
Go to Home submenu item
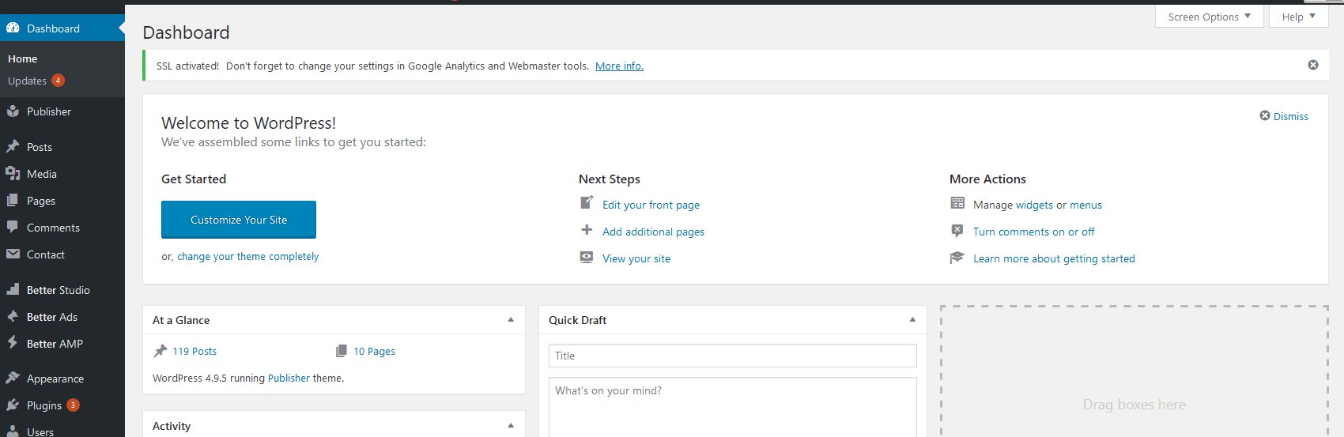tap(23, 58)
